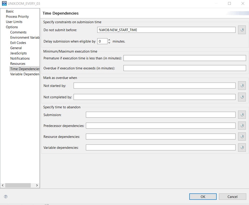Open the Exit Codes options page
Viewport: 249px width, 205px height.
click(x=18, y=43)
